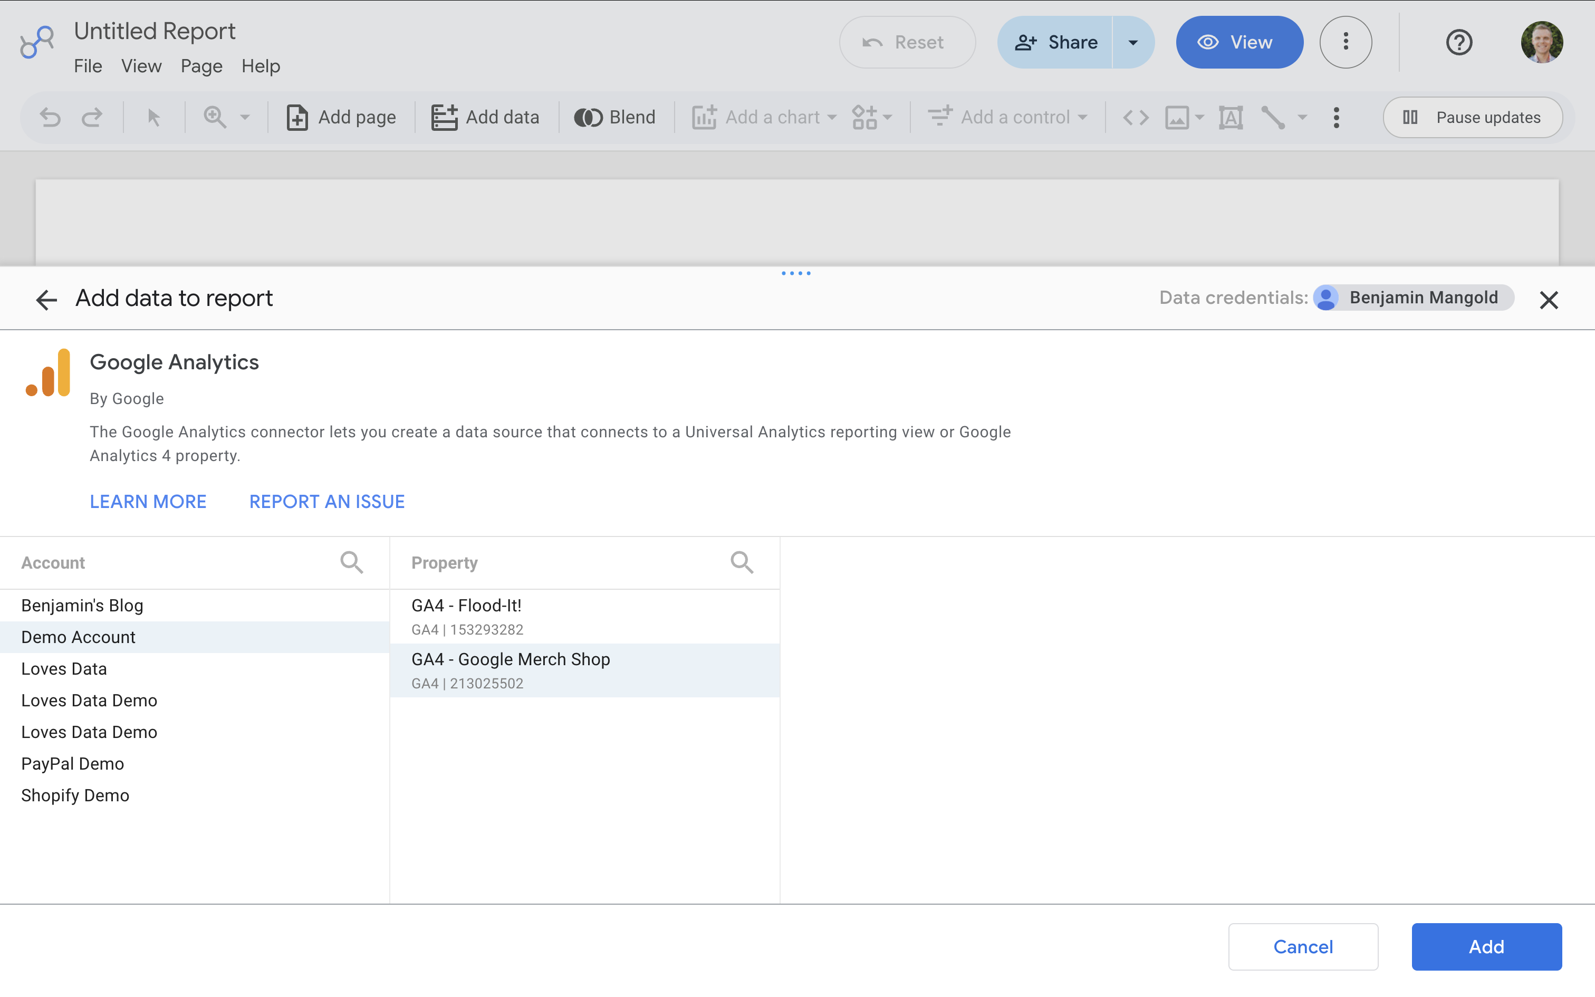Select the Demo Account row
The width and height of the screenshot is (1595, 997).
(195, 637)
